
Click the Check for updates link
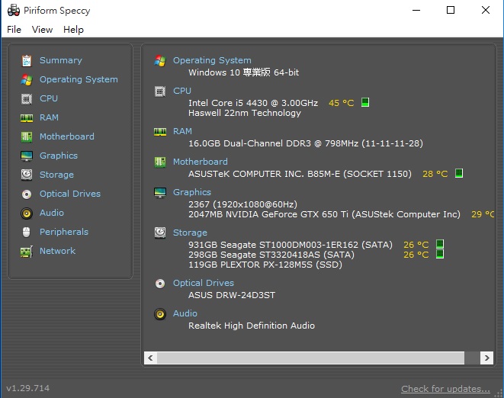pyautogui.click(x=445, y=389)
